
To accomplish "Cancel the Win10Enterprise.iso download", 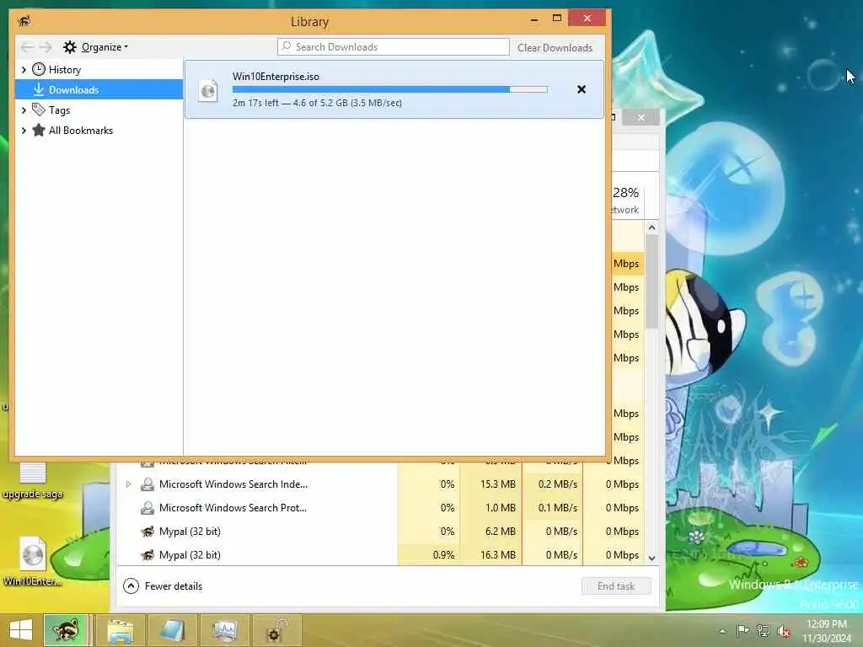I will click(582, 89).
